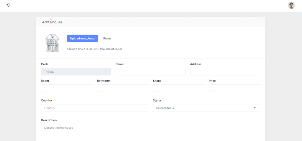Click the Upload new photo button
Screen dimensions: 302x141
point(82,39)
